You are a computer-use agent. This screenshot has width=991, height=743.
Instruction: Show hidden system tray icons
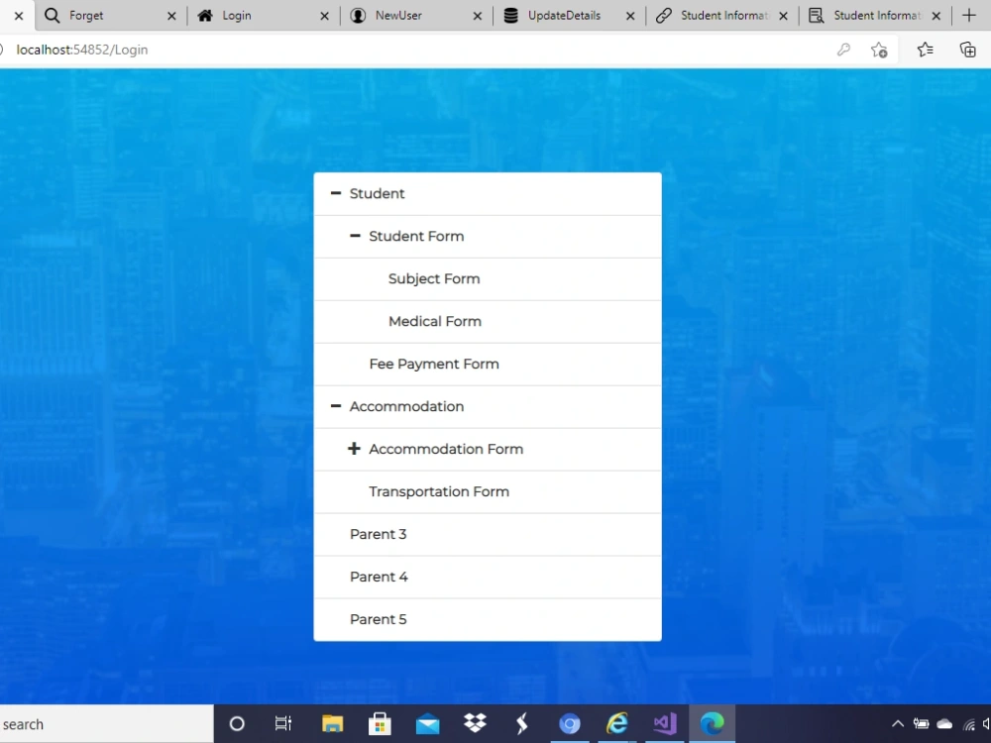(898, 724)
